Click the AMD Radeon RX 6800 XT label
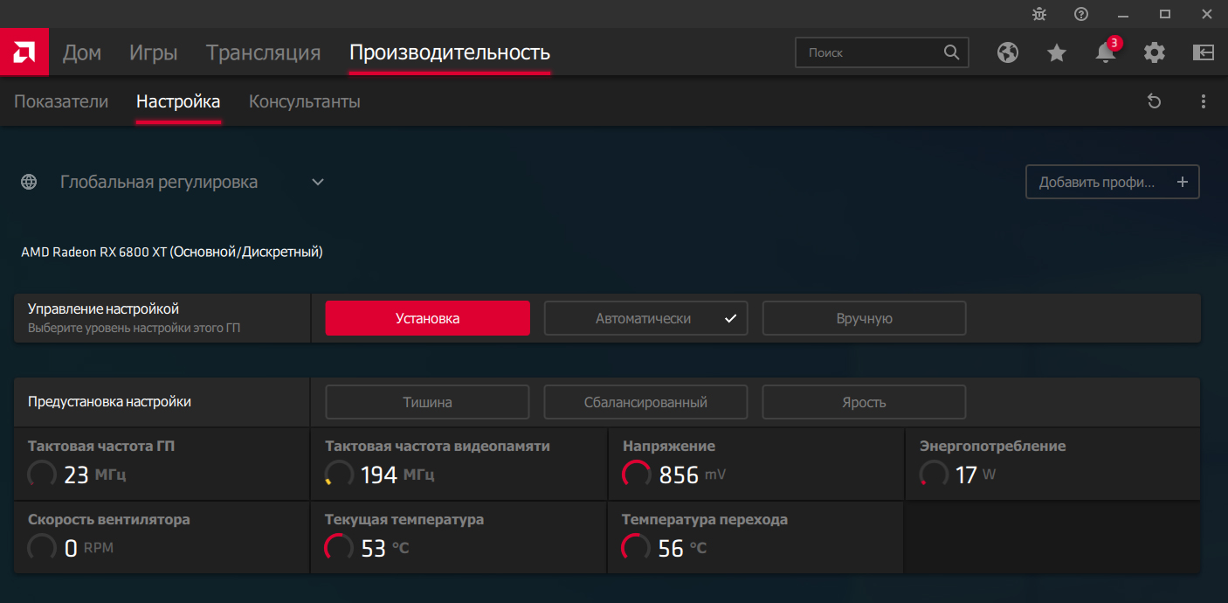 point(172,252)
